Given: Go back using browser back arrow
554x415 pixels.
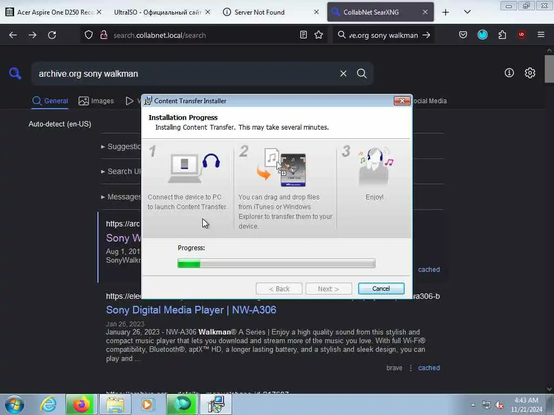Looking at the screenshot, I should click(13, 35).
